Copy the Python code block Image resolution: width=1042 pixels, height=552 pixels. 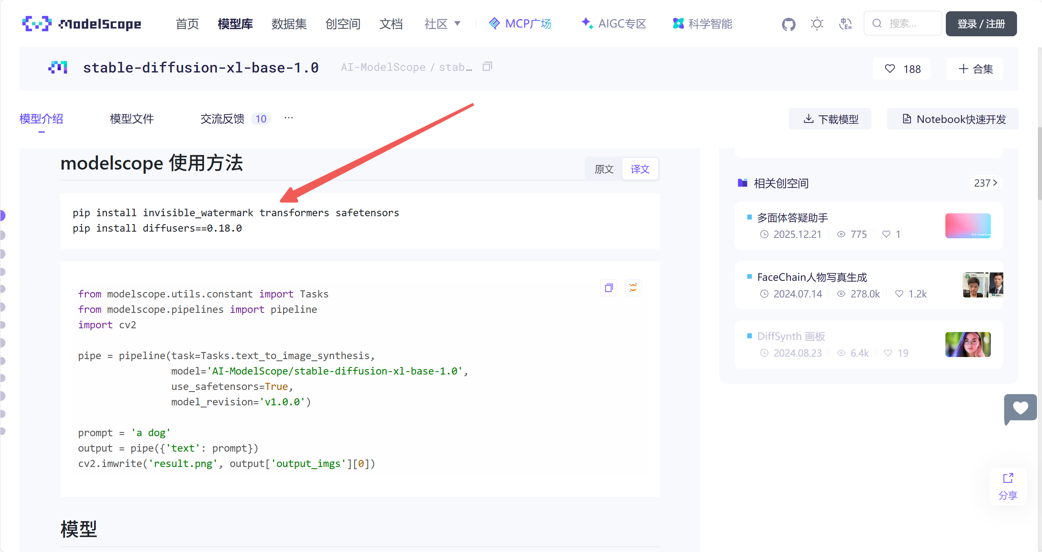pos(609,288)
